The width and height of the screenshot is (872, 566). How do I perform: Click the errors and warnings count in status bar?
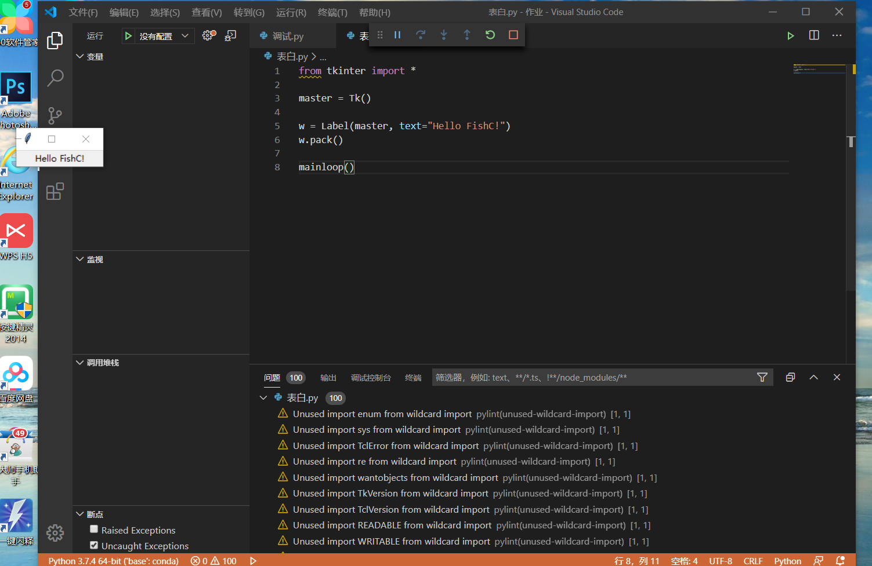[x=214, y=561]
